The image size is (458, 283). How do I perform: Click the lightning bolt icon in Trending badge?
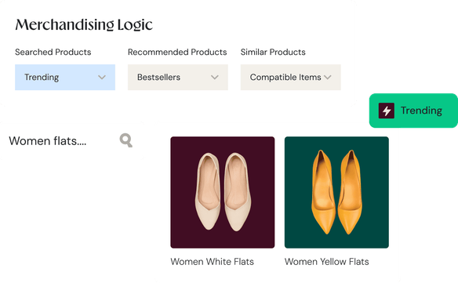point(387,111)
